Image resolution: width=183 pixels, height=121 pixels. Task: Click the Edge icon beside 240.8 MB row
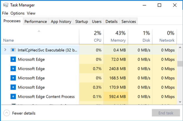[x=13, y=69]
